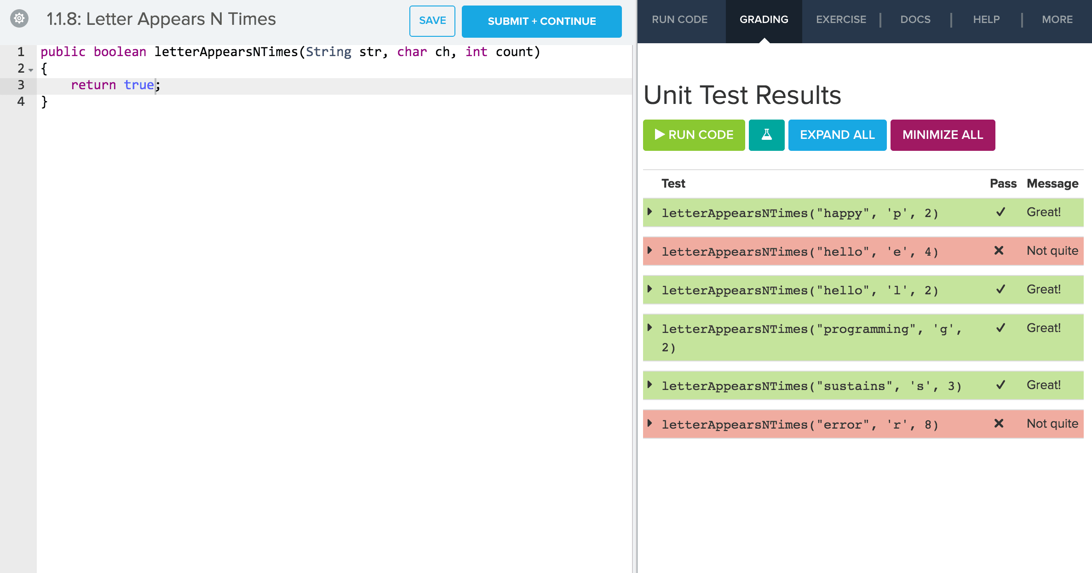Open the Docs tab
Screen dimensions: 1092x573
(x=915, y=20)
